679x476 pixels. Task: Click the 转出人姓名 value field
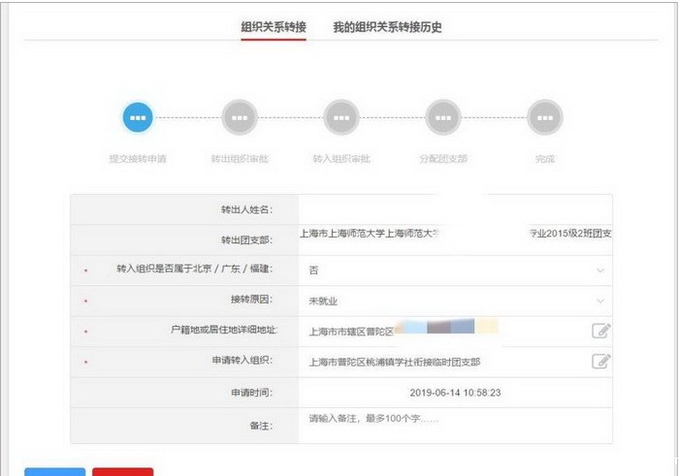click(454, 209)
